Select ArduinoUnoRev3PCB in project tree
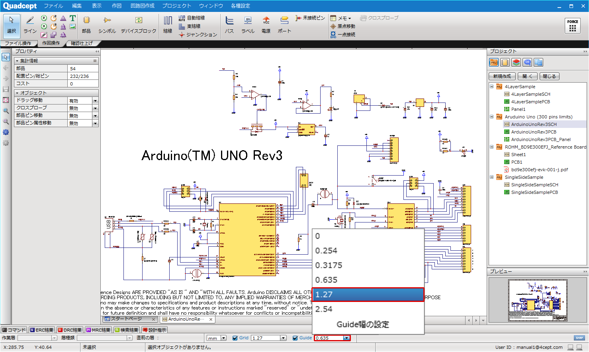 534,132
